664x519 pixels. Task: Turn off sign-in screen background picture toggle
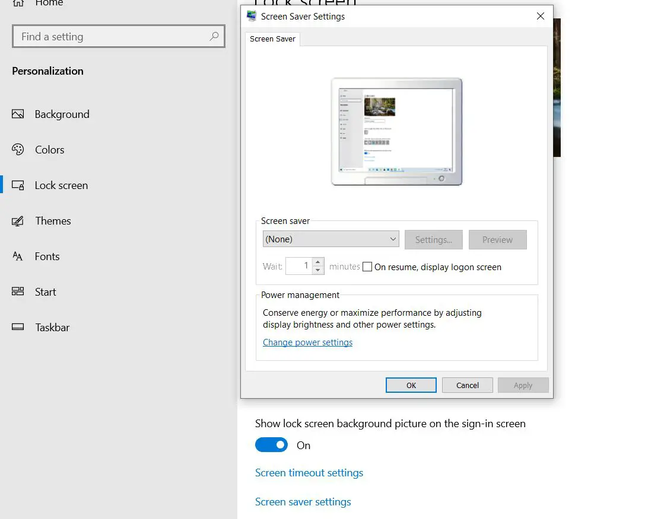(271, 445)
